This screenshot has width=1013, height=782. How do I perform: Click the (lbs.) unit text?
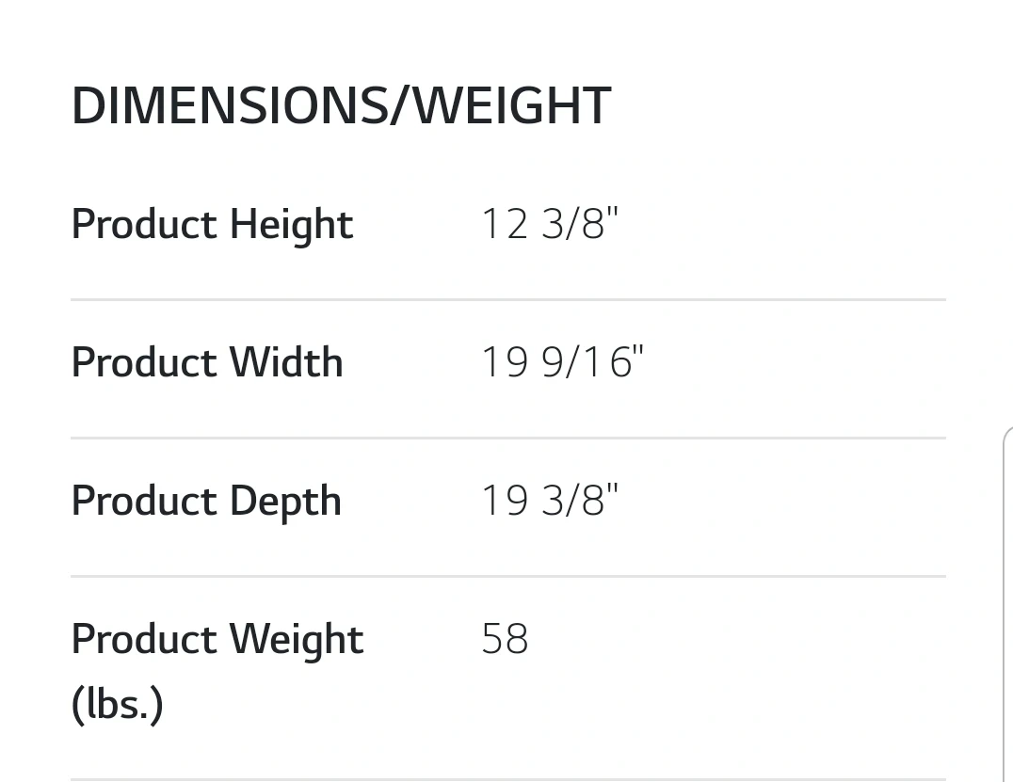pyautogui.click(x=117, y=704)
